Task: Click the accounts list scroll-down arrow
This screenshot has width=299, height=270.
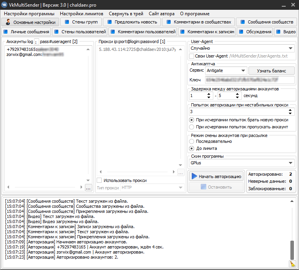Action: coord(88,180)
